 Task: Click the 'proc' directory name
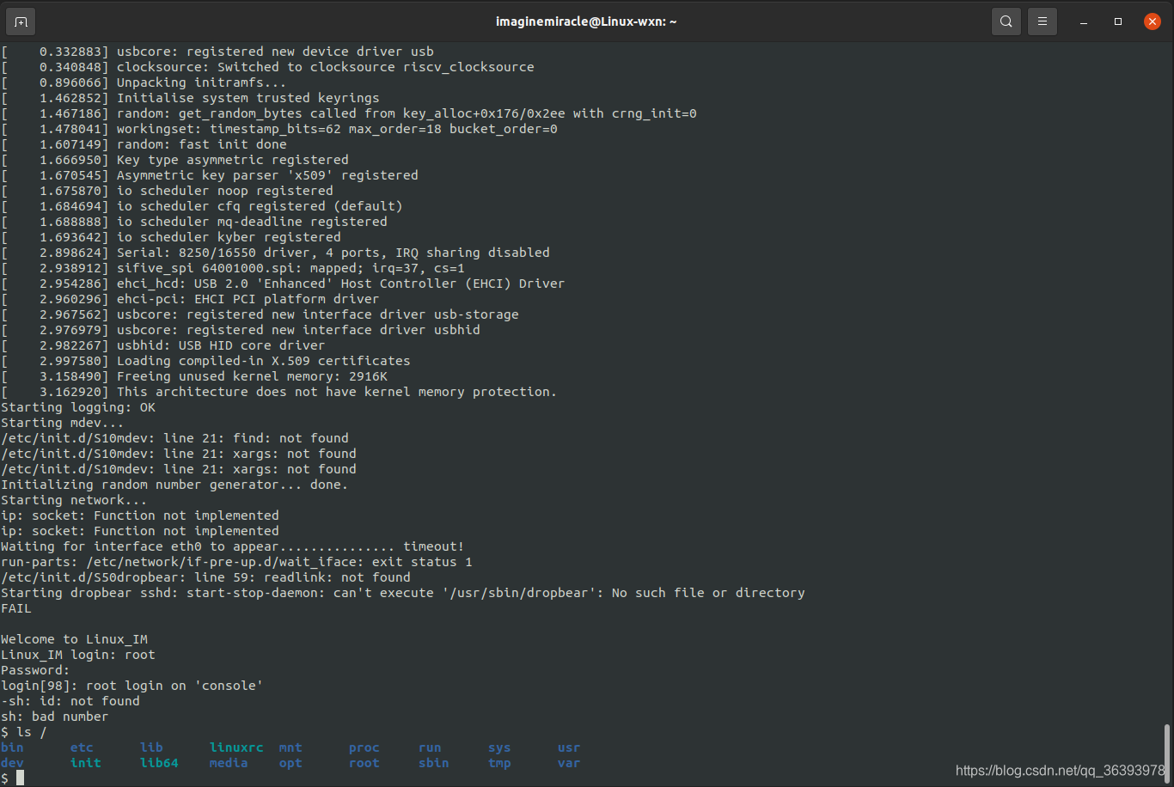(364, 747)
